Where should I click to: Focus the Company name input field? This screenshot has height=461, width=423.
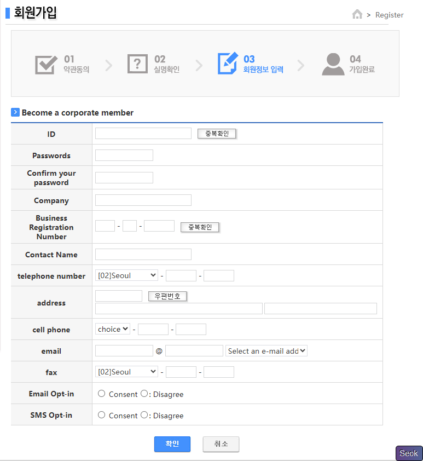pyautogui.click(x=143, y=200)
